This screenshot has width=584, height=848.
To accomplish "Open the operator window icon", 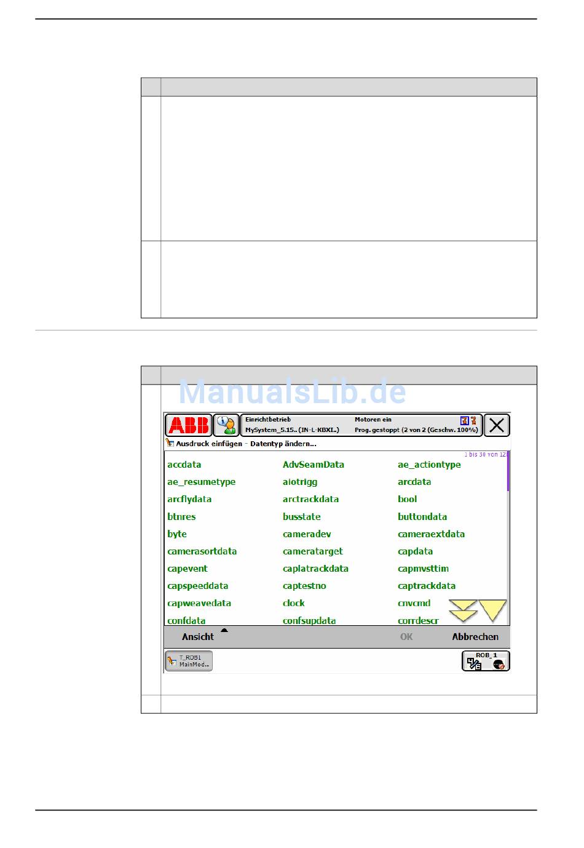I will pyautogui.click(x=226, y=425).
